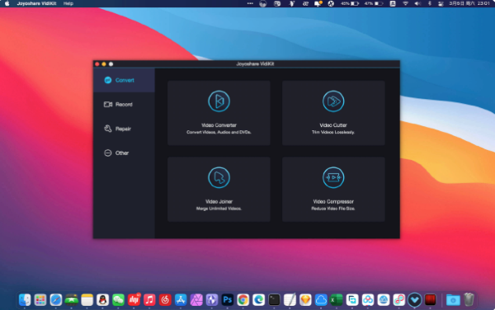The image size is (495, 310).
Task: Launch Affinity Photo from the dock
Action: [196, 299]
